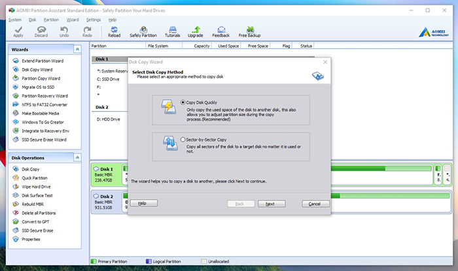Select the C: SSD Drive row
Image resolution: width=458 pixels, height=271 pixels.
pos(108,79)
